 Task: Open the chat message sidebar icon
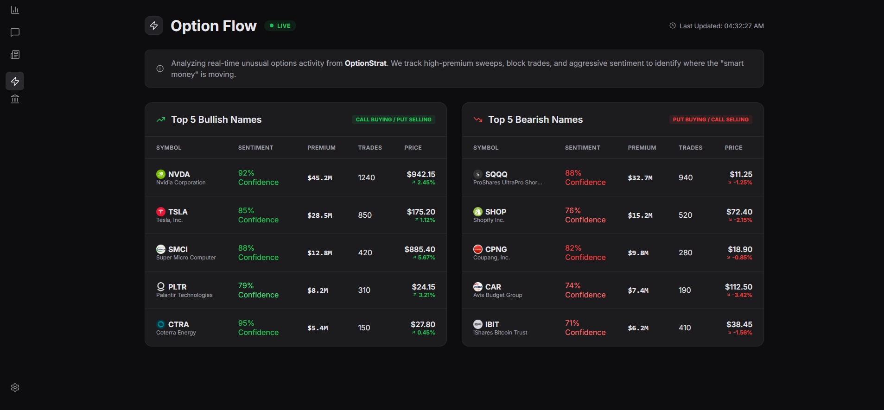point(15,32)
